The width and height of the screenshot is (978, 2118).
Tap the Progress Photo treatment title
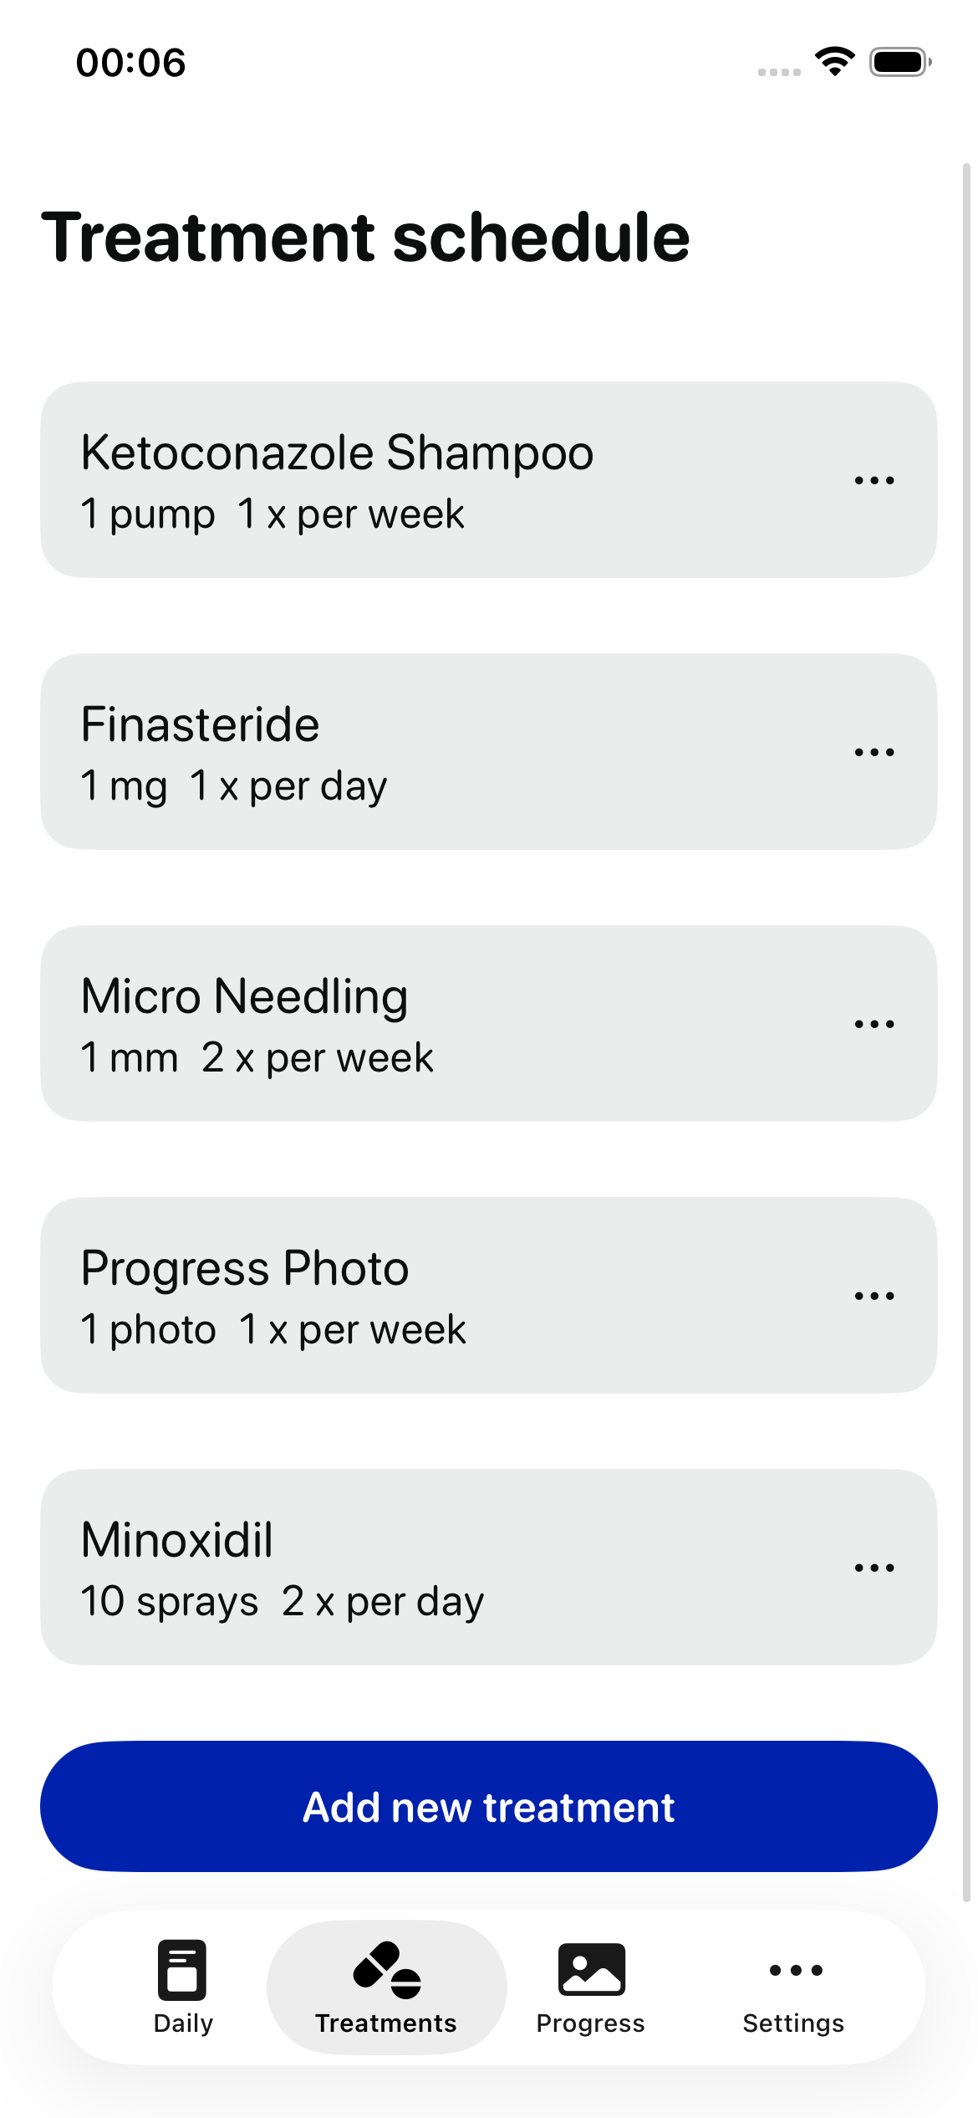244,1268
